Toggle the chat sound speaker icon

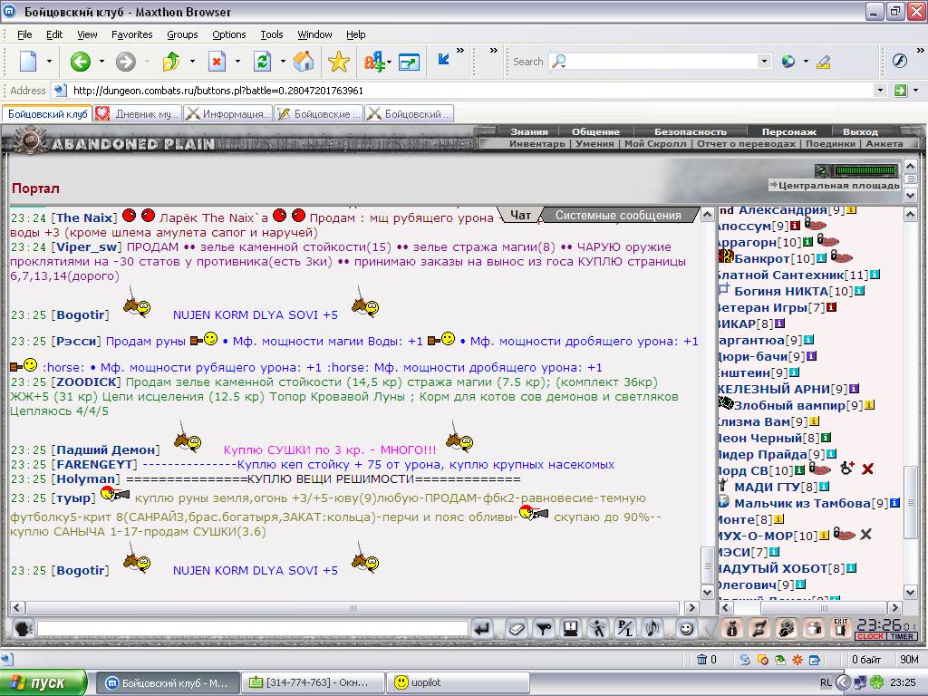[x=652, y=629]
